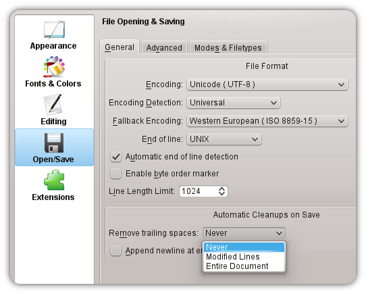
Task: Select the General tab
Action: click(120, 47)
